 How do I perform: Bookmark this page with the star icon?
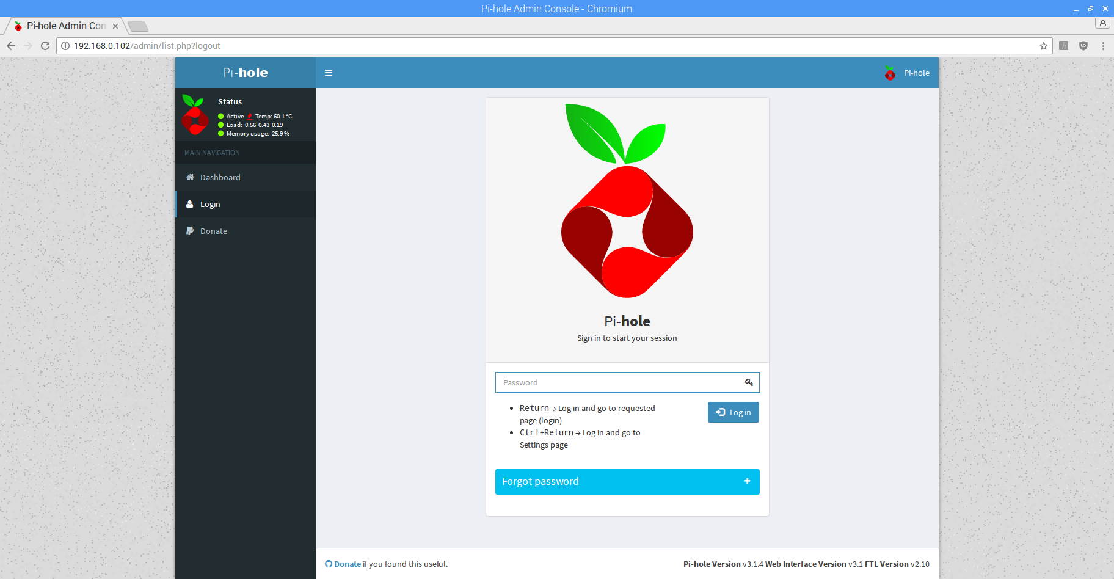coord(1044,46)
